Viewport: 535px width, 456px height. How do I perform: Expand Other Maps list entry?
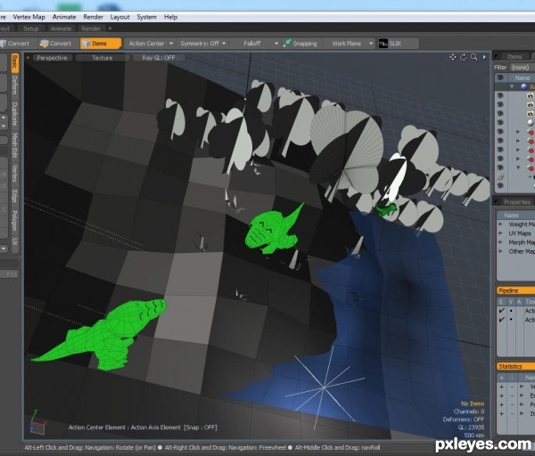[501, 251]
